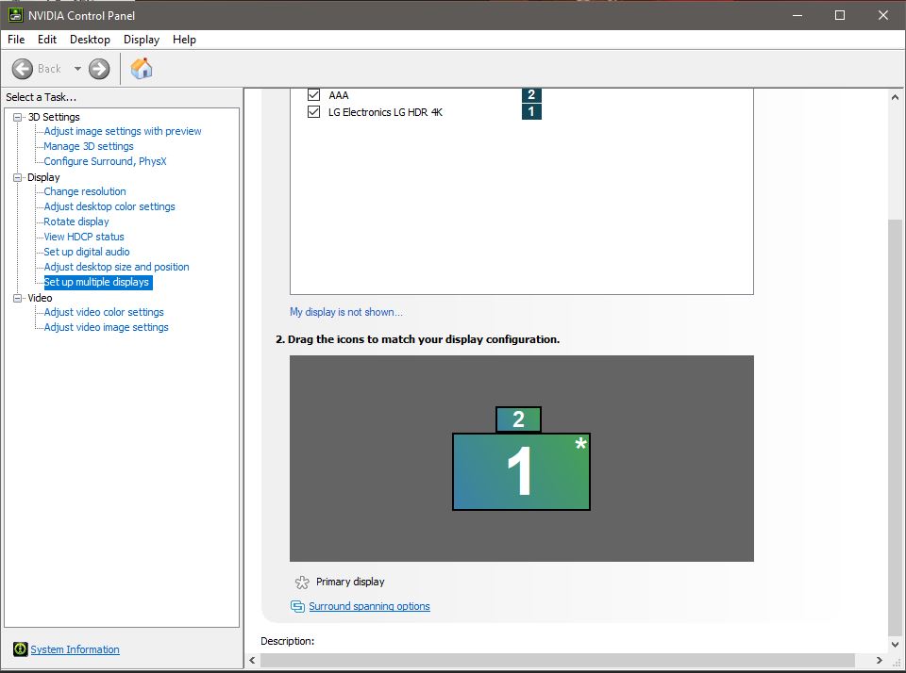Collapse the Video tree node
906x673 pixels.
point(17,298)
